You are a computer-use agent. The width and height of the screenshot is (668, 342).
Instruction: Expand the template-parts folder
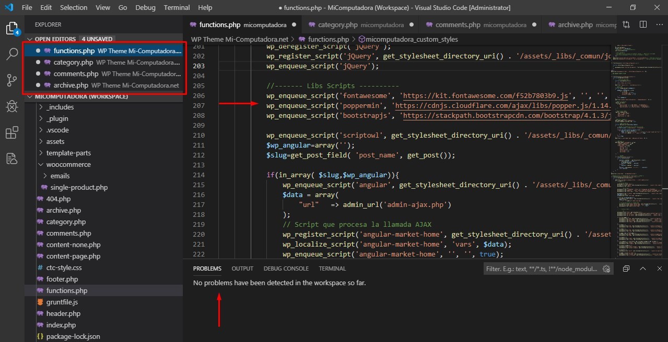42,153
